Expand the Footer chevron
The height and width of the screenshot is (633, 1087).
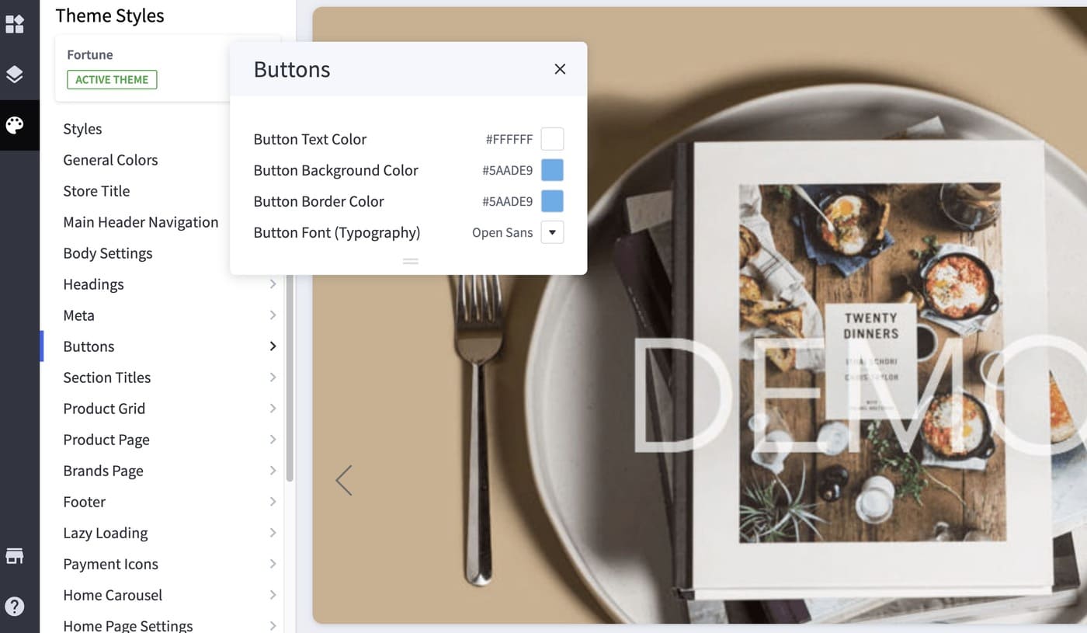pos(273,502)
